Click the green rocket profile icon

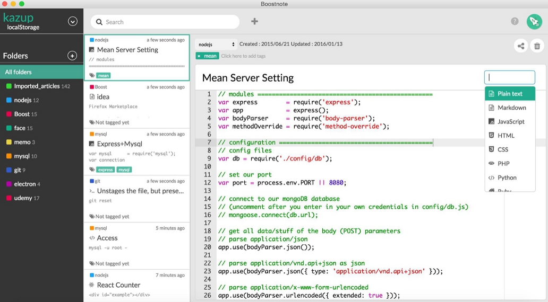(534, 22)
